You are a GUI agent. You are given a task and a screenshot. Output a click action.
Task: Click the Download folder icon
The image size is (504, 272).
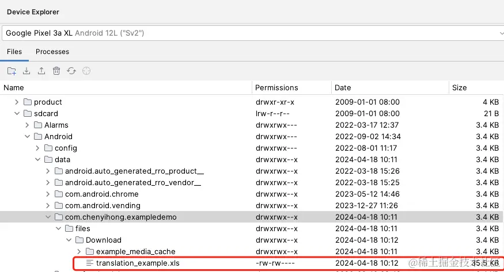pyautogui.click(x=79, y=240)
